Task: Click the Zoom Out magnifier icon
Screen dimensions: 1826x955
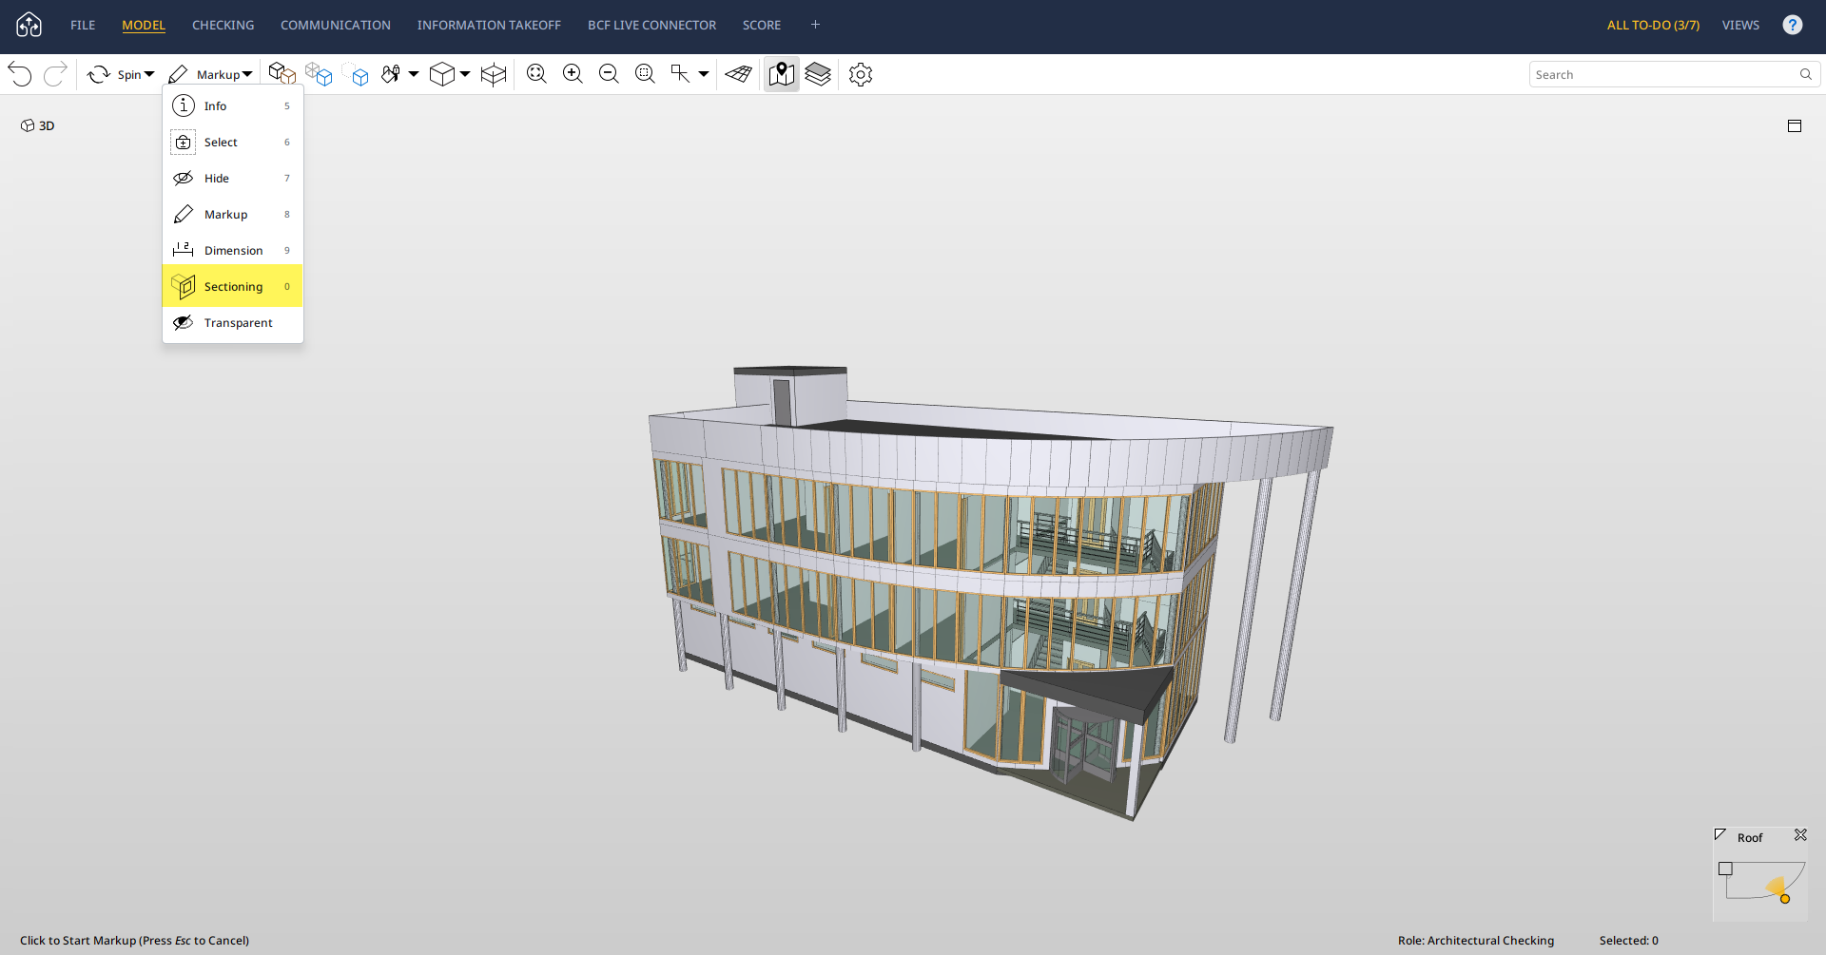Action: [x=609, y=74]
